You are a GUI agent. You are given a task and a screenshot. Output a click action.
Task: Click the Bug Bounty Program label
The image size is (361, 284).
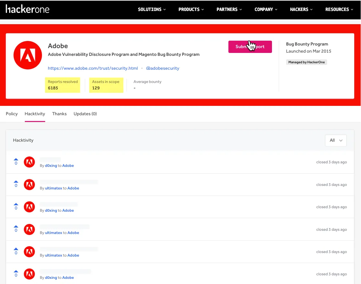click(307, 44)
